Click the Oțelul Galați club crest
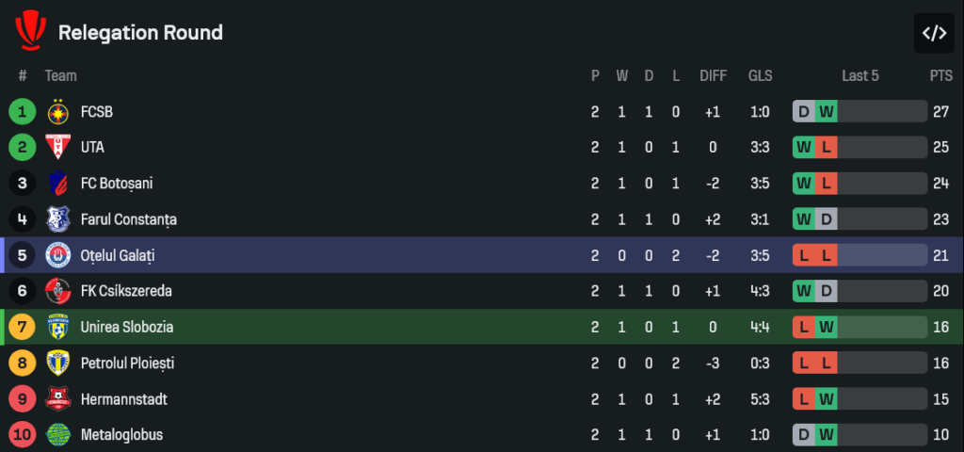This screenshot has height=452, width=964. coord(58,255)
